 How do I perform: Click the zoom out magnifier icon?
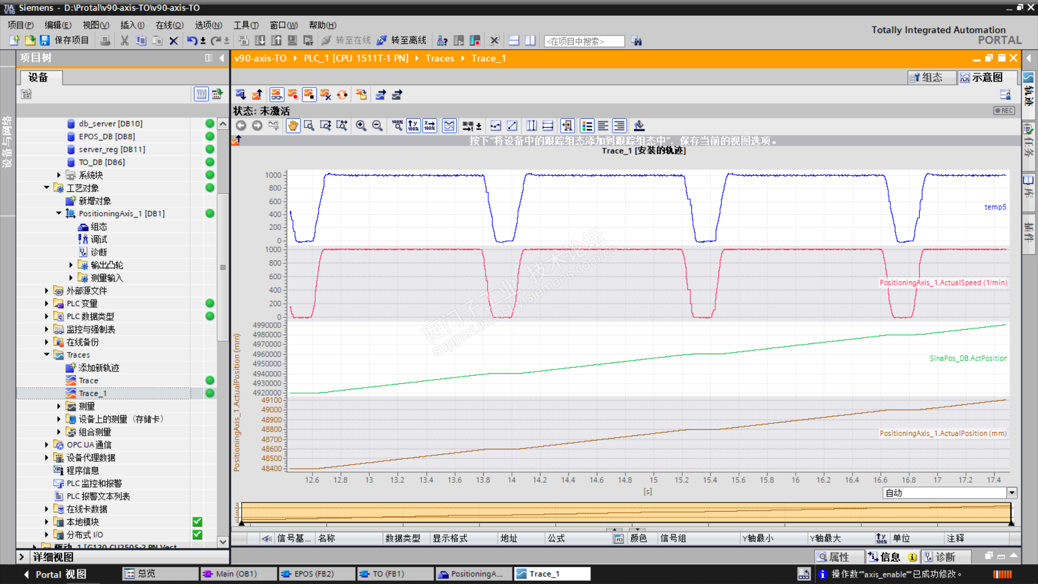(377, 126)
